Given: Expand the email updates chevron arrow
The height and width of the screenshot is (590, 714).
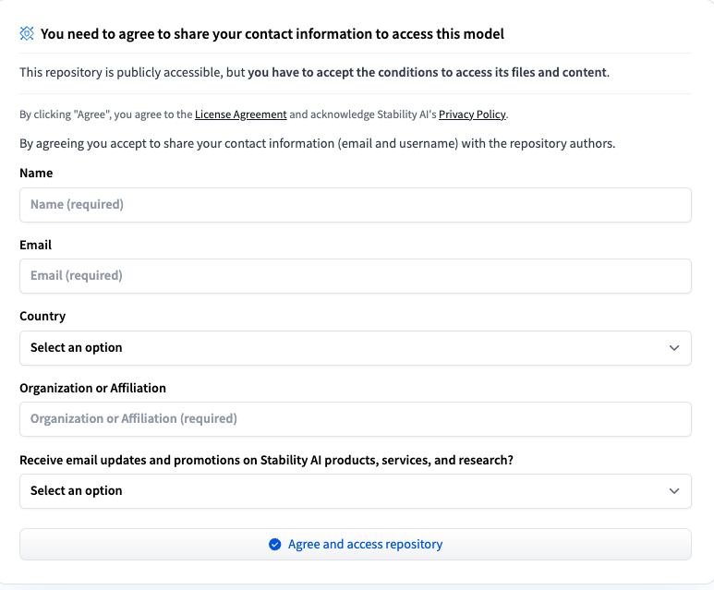Looking at the screenshot, I should (x=673, y=491).
